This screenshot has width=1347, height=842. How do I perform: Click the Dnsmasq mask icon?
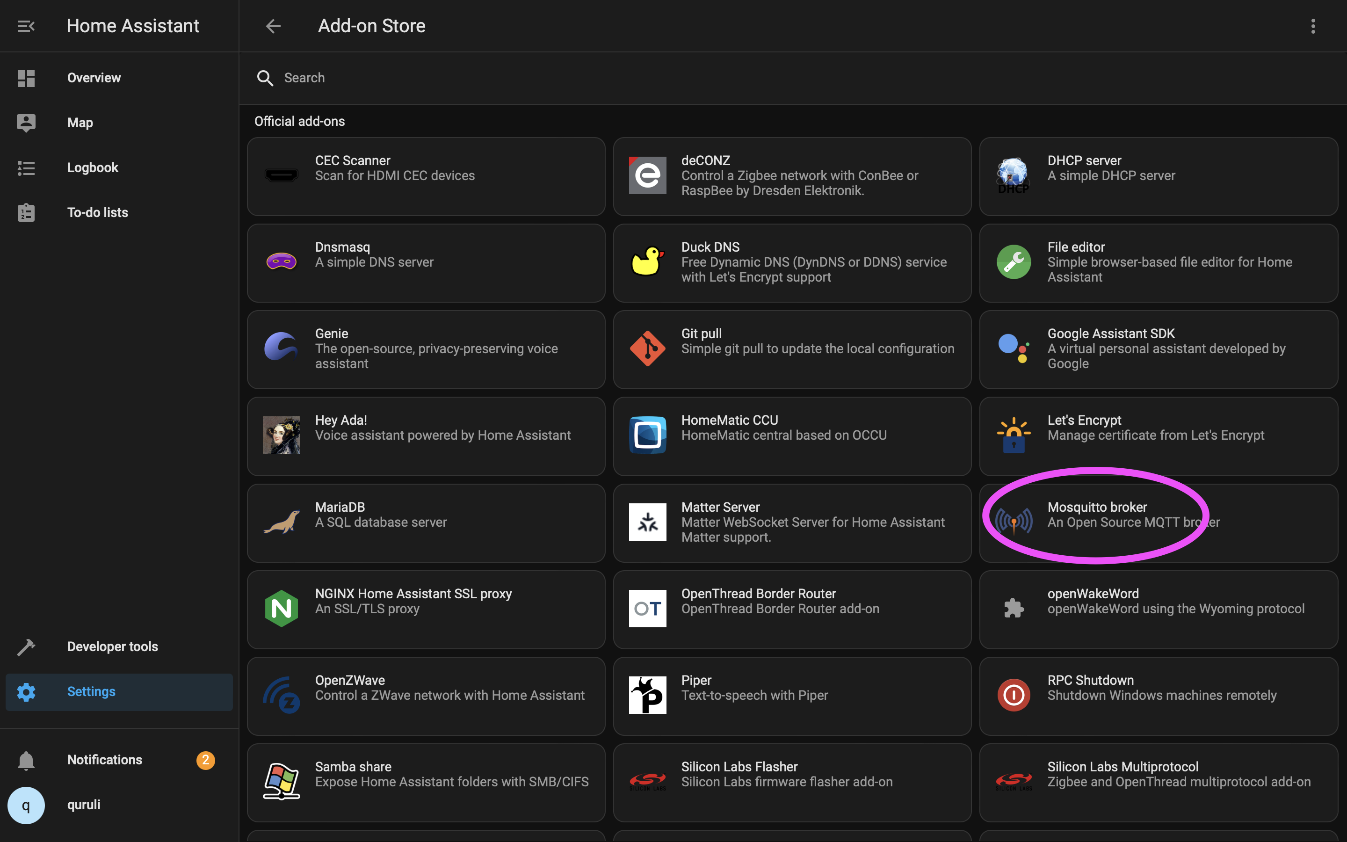click(x=281, y=261)
